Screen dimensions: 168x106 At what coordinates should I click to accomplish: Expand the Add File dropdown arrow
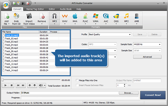point(9,24)
